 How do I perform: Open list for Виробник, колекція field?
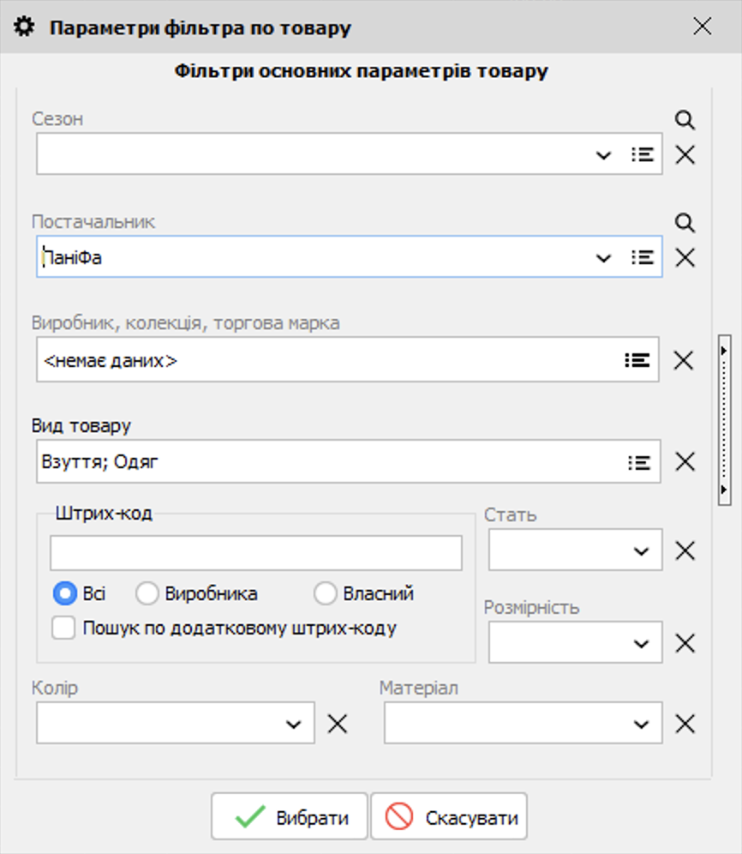tap(638, 360)
